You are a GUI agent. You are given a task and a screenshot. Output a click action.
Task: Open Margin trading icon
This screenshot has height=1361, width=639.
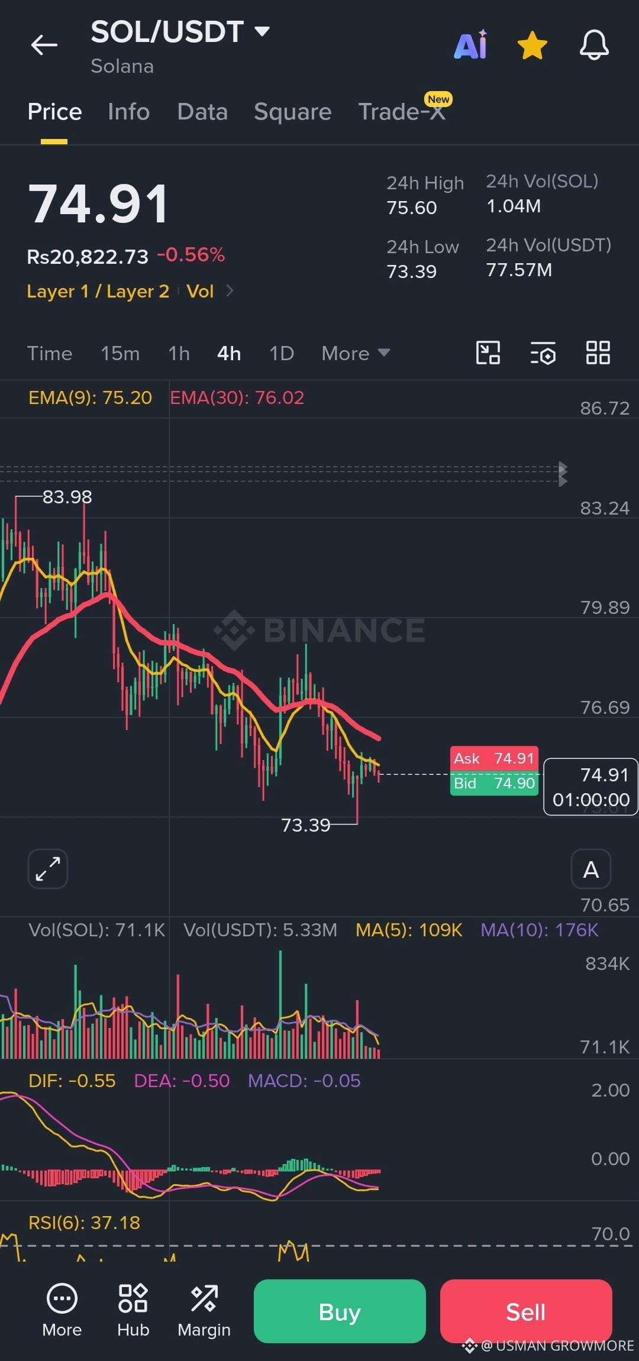pyautogui.click(x=204, y=1311)
